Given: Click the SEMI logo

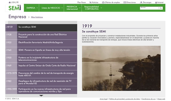Looking at the screenshot, I should coord(15,8).
